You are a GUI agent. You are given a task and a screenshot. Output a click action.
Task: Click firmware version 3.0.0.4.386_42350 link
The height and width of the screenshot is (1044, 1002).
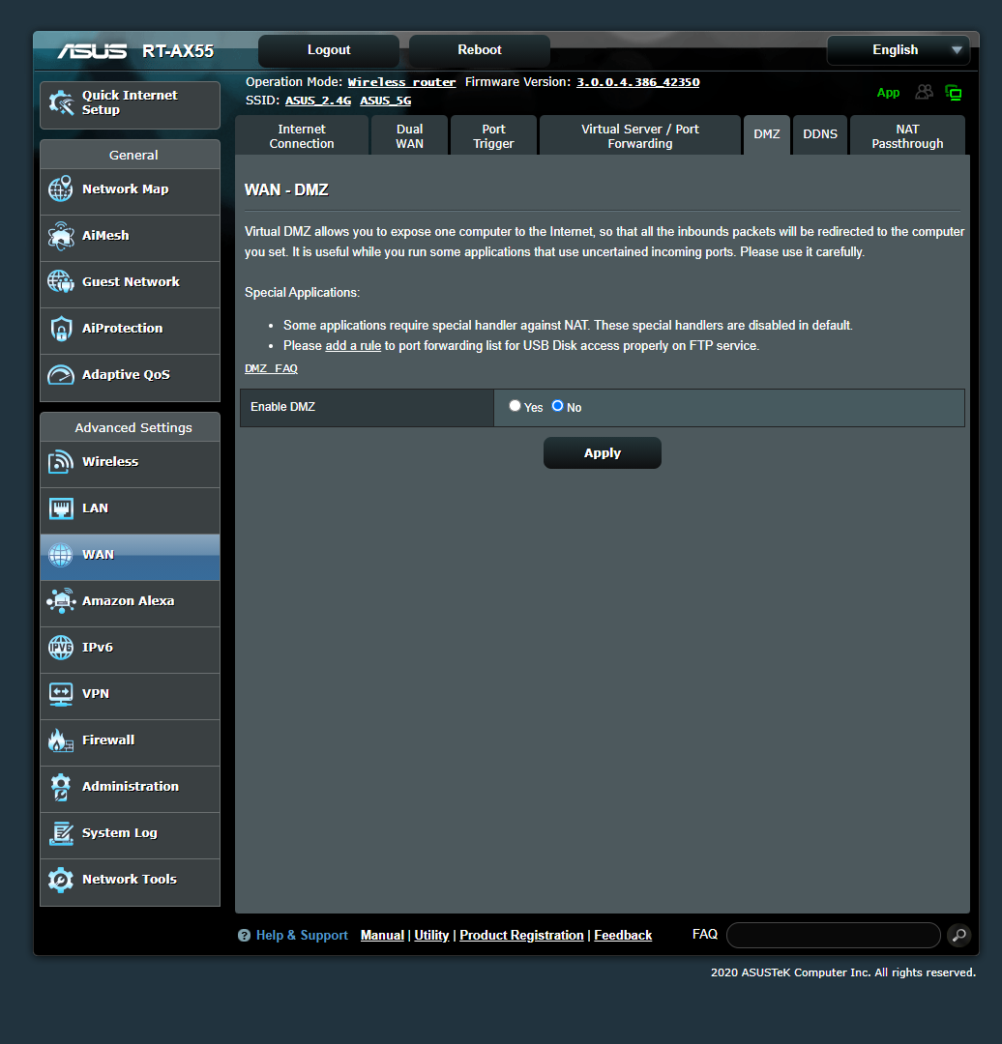coord(637,82)
